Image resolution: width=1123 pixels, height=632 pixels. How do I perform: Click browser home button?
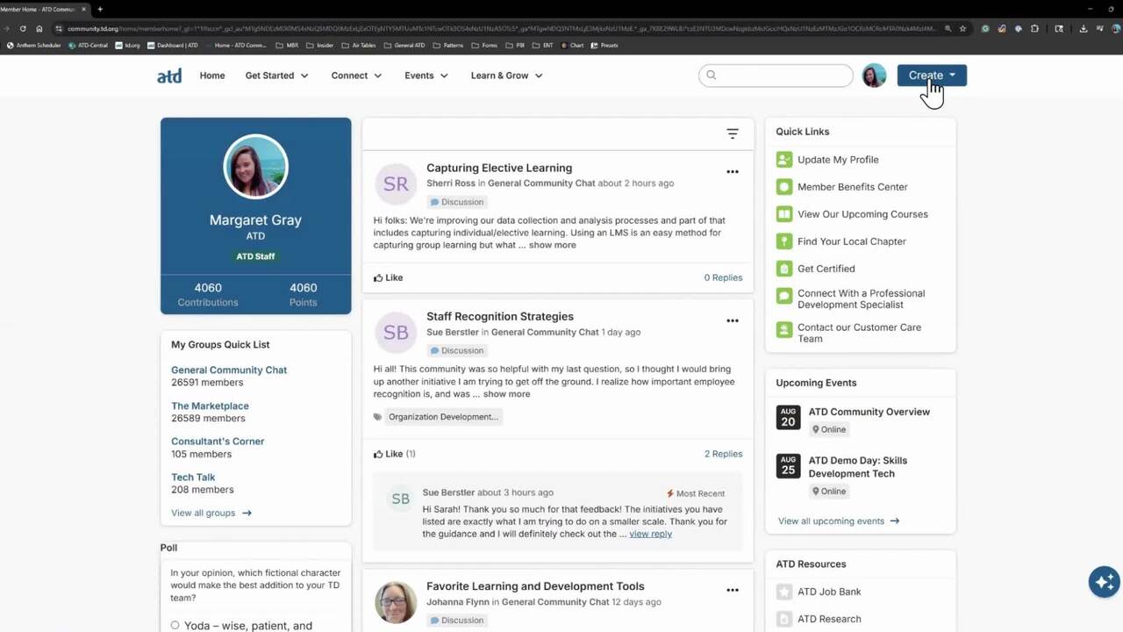coord(39,28)
